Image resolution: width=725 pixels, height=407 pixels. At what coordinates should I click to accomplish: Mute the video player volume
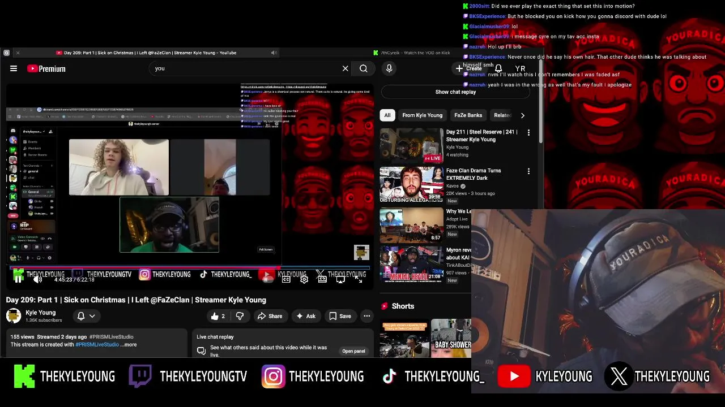click(37, 279)
